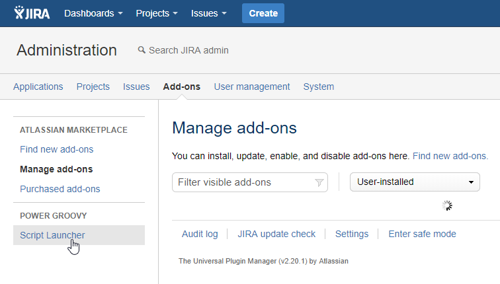Image resolution: width=500 pixels, height=284 pixels.
Task: Enter safe mode
Action: click(422, 234)
